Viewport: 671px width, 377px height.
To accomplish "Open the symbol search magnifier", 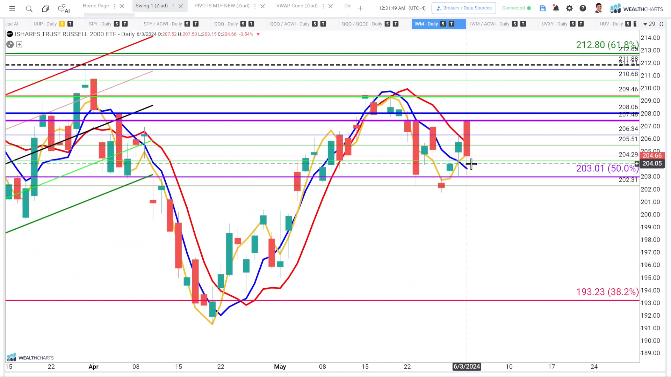I will [x=29, y=8].
